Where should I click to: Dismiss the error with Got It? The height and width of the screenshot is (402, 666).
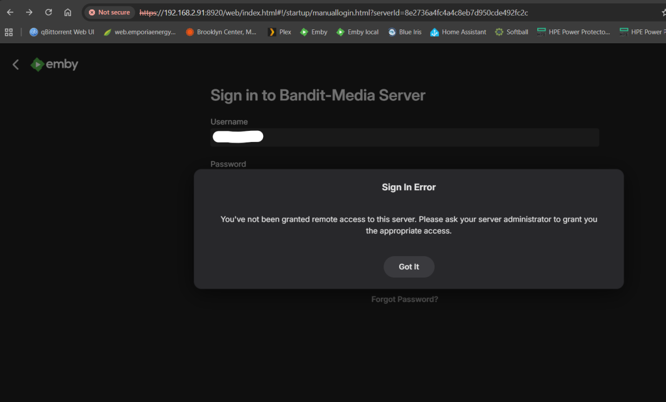(x=409, y=267)
